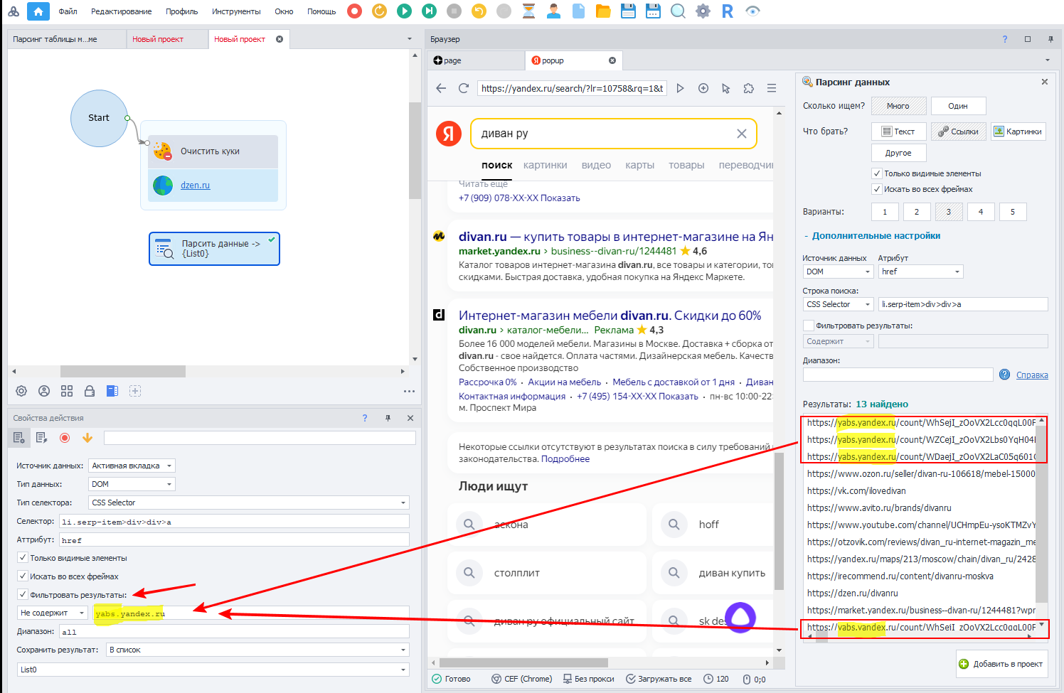The height and width of the screenshot is (693, 1064).
Task: Open the 'Тип данных' DOM dropdown
Action: tap(132, 484)
